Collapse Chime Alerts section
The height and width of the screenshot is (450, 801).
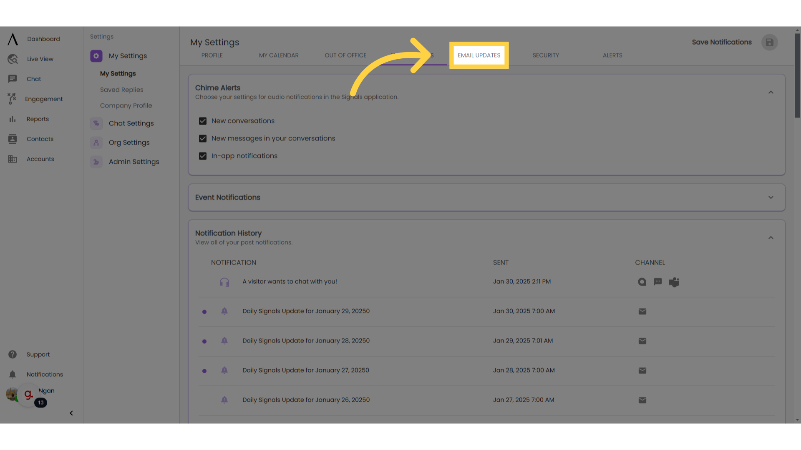coord(771,92)
